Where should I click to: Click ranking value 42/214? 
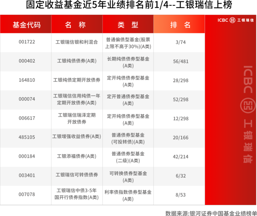click(x=181, y=157)
